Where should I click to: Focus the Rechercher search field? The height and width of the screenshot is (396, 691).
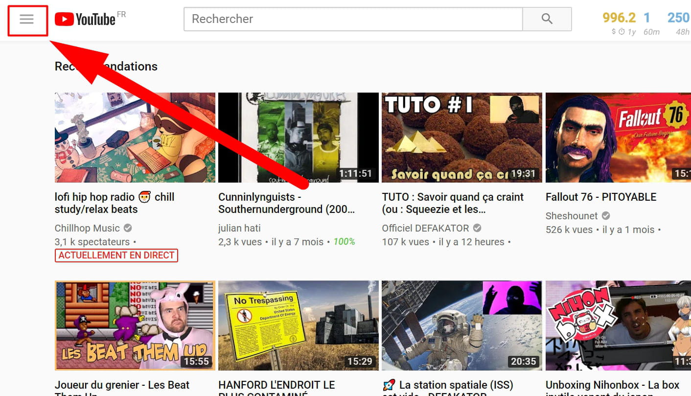pyautogui.click(x=353, y=19)
